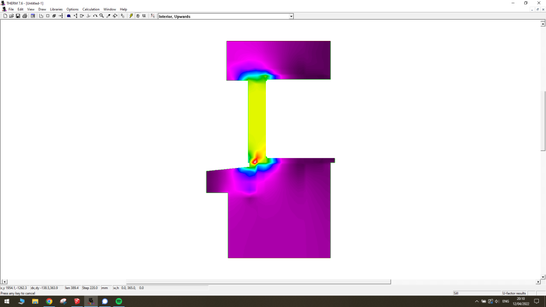Click the Set Draw Origin icon
Image resolution: width=546 pixels, height=307 pixels.
pos(88,16)
